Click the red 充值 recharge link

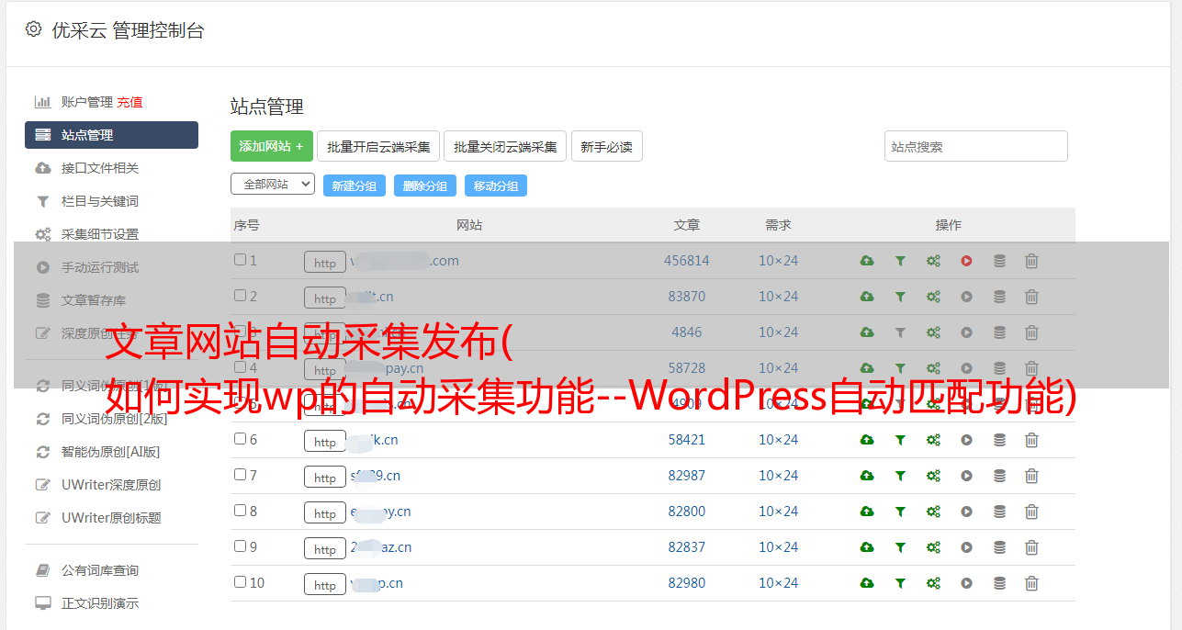(129, 102)
